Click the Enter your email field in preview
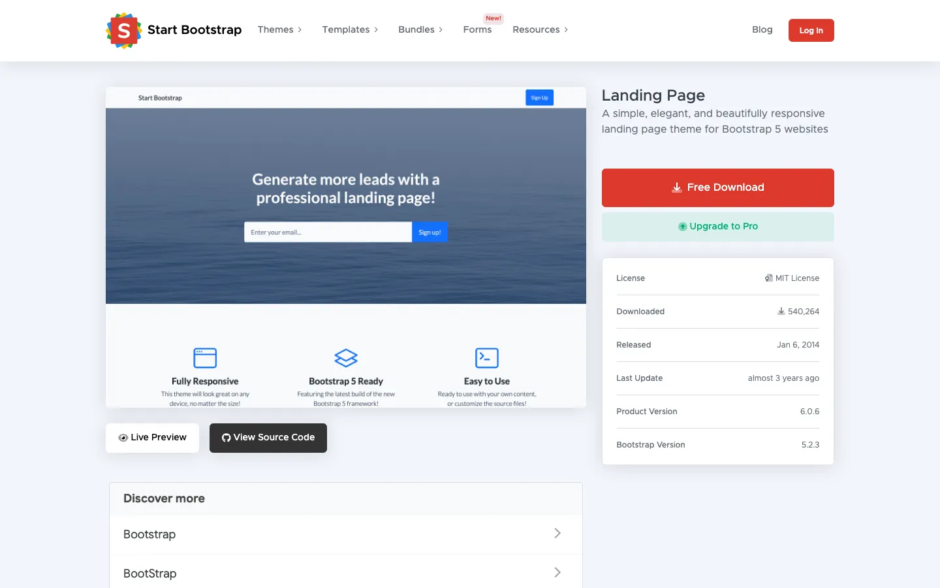The image size is (940, 588). [x=328, y=232]
